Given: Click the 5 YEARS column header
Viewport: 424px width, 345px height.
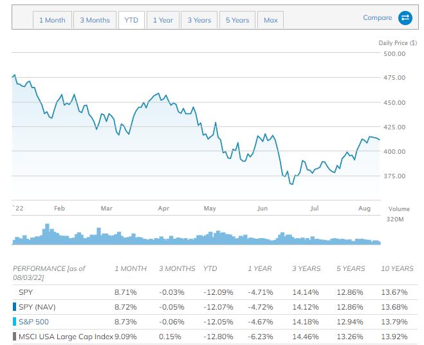Looking at the screenshot, I should click(351, 268).
